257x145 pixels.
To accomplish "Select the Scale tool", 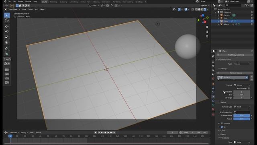I will 7,37.
